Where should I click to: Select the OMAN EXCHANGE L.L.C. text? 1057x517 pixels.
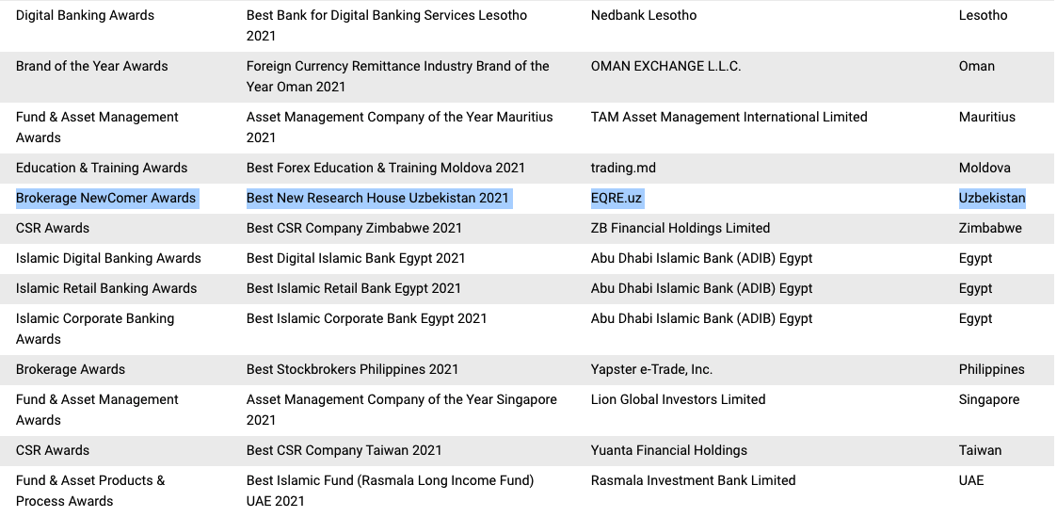pos(665,66)
